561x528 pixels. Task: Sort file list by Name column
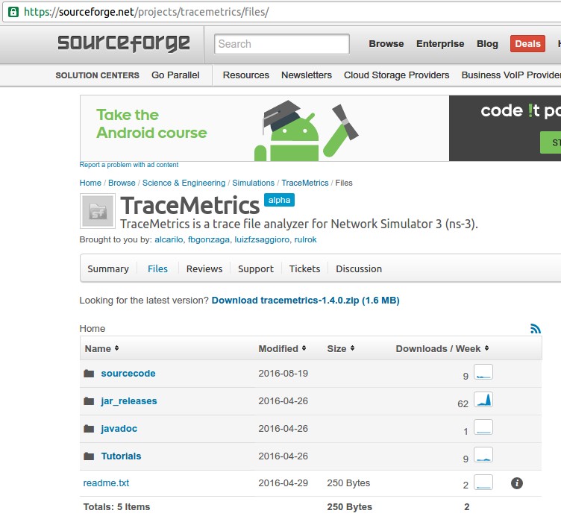(101, 348)
